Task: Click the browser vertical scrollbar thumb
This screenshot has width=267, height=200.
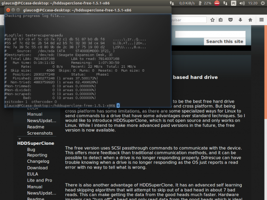Action: point(266,72)
